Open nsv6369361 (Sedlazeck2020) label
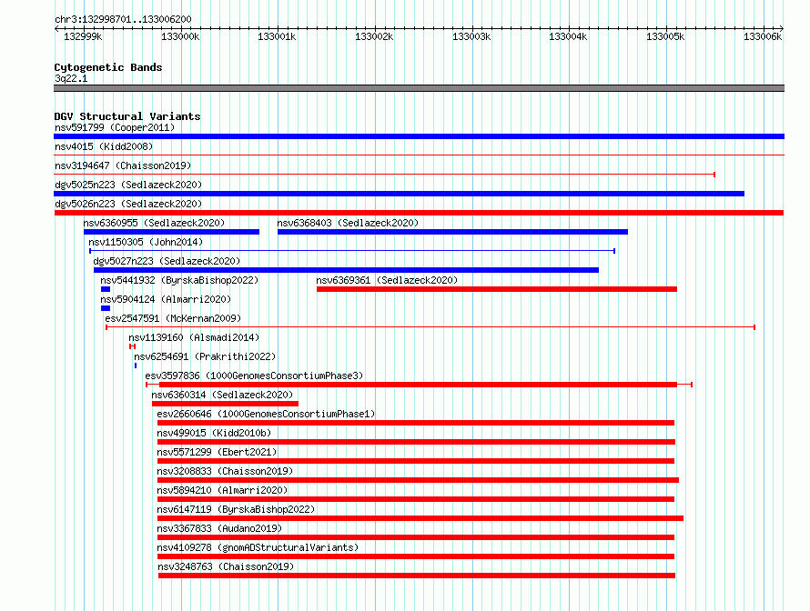Viewport: 810px width, 611px height. click(x=387, y=280)
